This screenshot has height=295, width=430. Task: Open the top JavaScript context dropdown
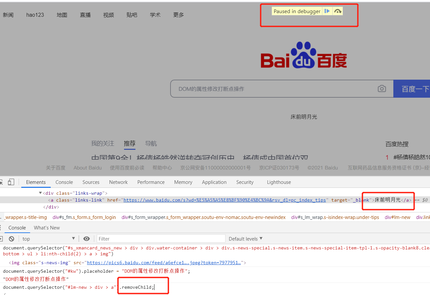coord(48,239)
